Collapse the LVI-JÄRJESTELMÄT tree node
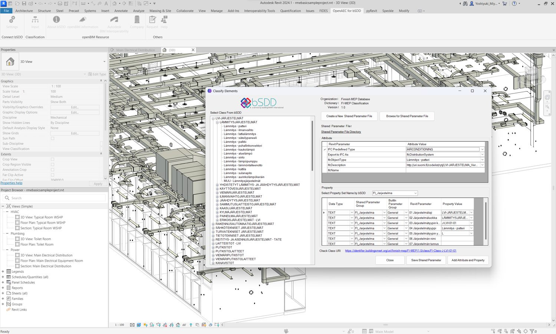 point(213,118)
